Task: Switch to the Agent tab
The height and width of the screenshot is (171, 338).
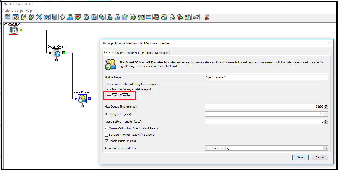Action: click(121, 53)
